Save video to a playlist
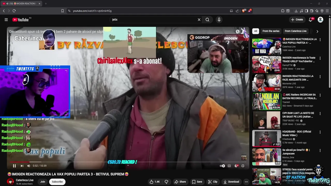 [197, 182]
